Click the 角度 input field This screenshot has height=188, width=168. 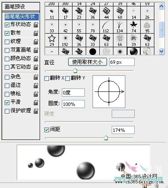73,93
